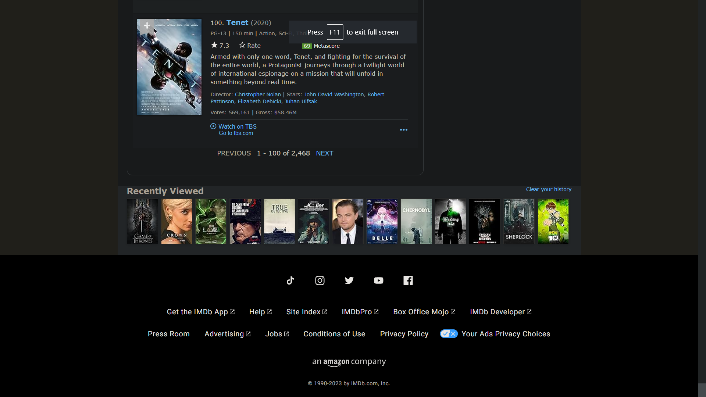Click the Amazon company logo

(x=349, y=362)
